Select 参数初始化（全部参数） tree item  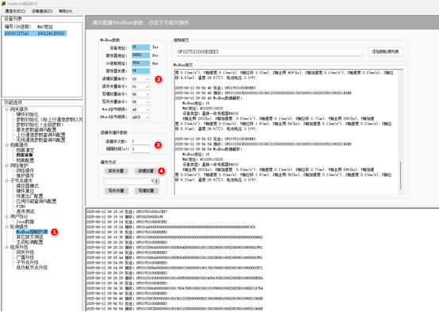40,124
